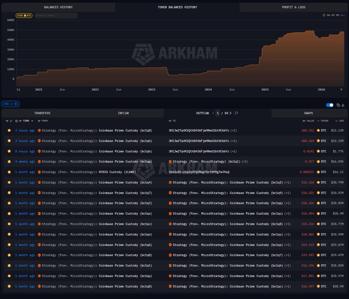Click BTC token icon in 0.217 row
Image resolution: width=349 pixels, height=299 pixels.
[x=318, y=162]
